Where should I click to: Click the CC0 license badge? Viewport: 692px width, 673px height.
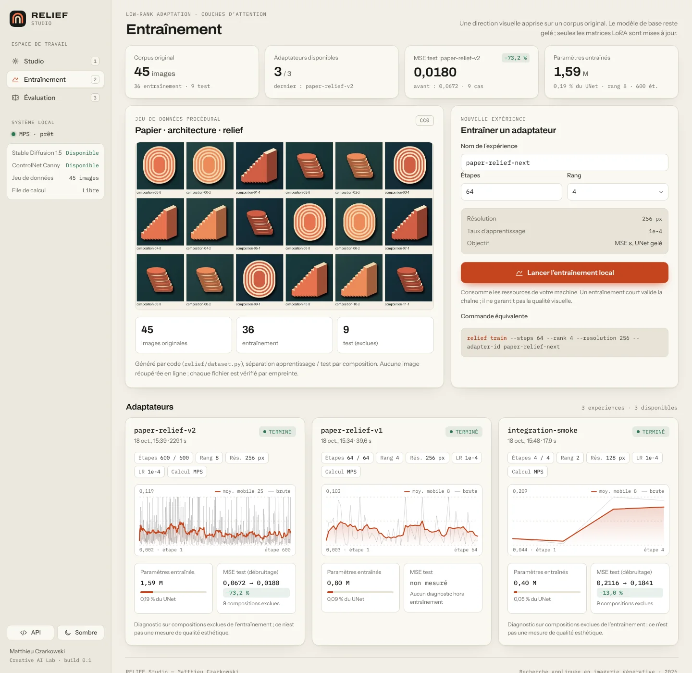(424, 121)
